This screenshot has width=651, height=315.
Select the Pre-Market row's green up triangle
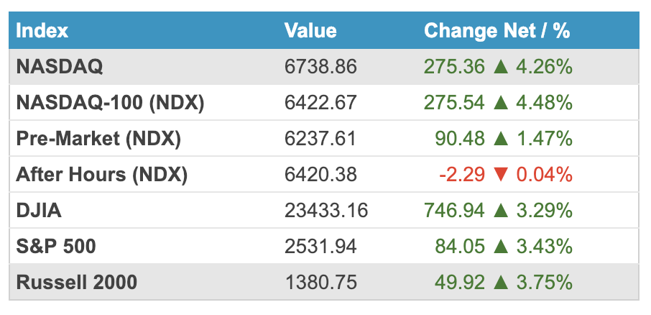pos(499,140)
